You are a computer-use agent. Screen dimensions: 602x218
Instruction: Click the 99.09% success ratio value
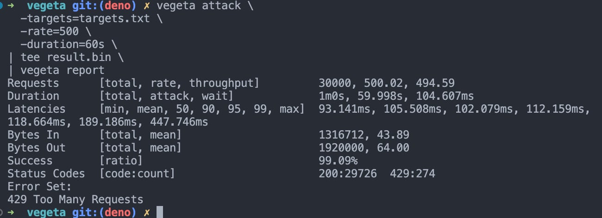[338, 161]
